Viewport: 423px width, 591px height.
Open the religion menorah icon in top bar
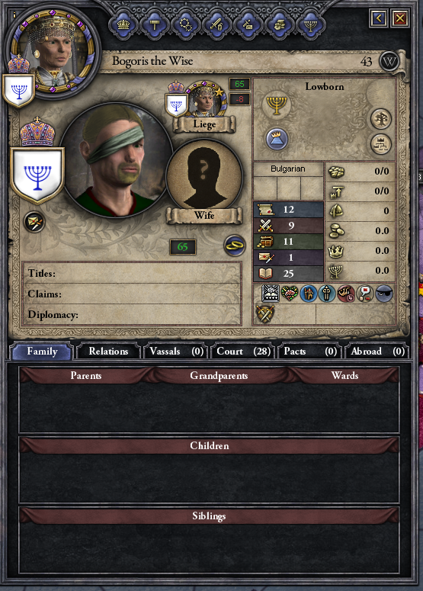pos(310,25)
